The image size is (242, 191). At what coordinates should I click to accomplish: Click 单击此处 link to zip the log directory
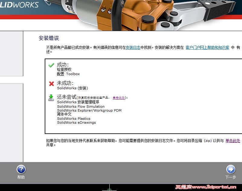(x=233, y=141)
